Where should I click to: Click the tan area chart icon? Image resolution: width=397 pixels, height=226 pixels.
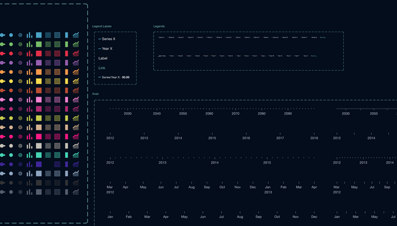76,127
